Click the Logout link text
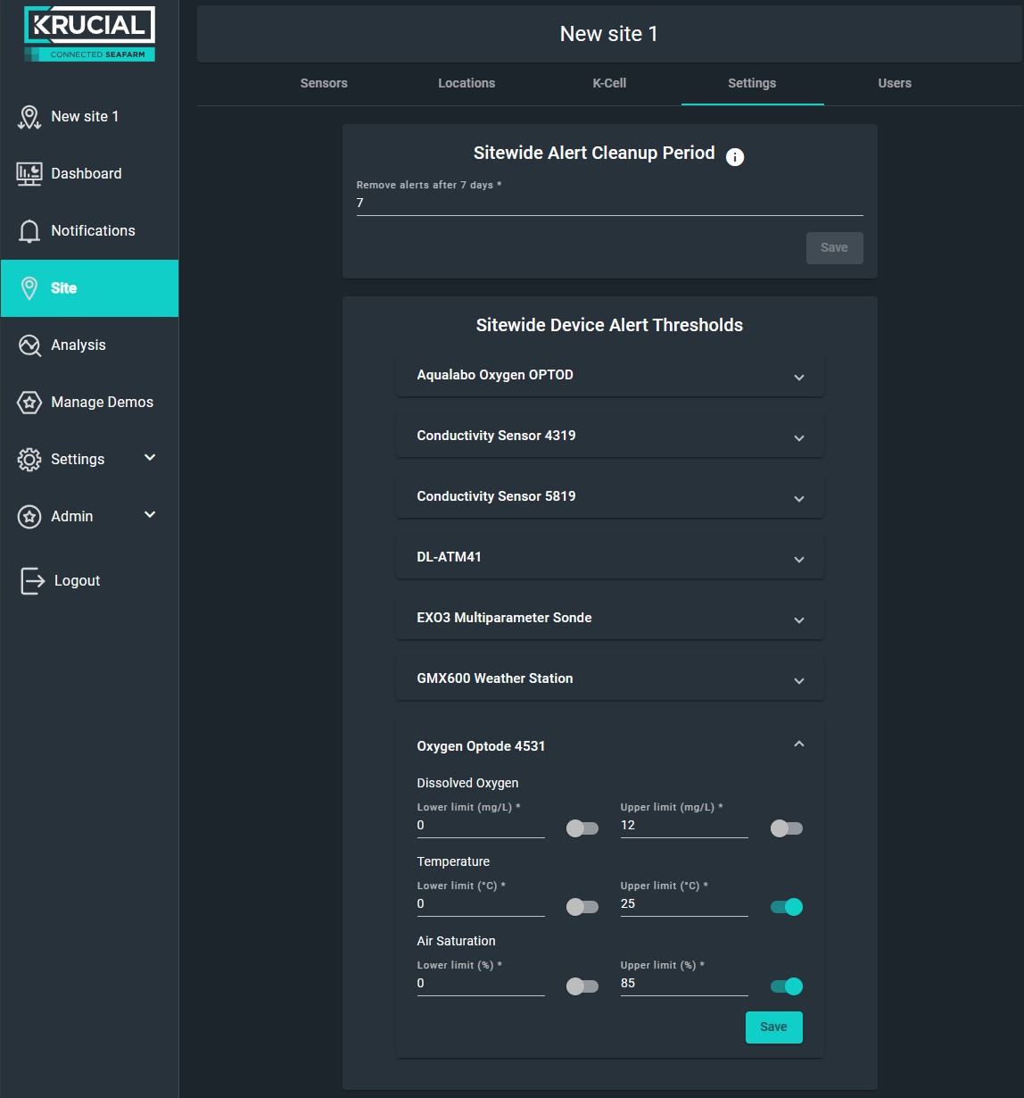This screenshot has height=1098, width=1024. pyautogui.click(x=77, y=581)
